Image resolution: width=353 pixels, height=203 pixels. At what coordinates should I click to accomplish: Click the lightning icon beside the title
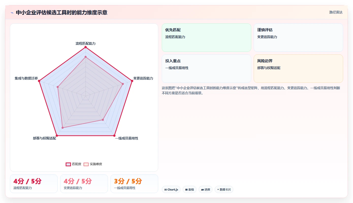[12, 12]
